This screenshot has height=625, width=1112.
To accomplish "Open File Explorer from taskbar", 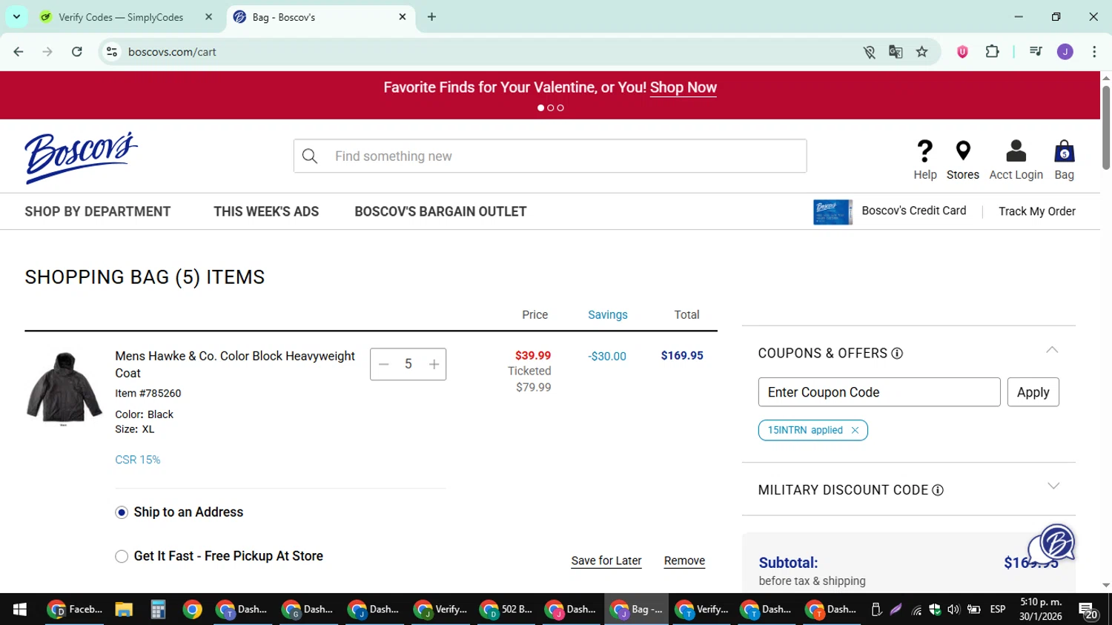I will 124,609.
